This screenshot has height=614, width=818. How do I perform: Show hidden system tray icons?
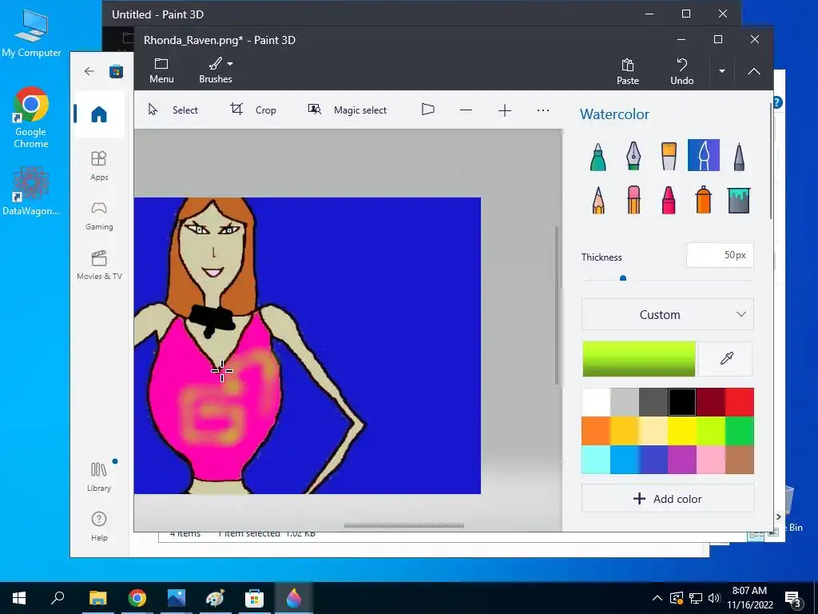click(657, 598)
